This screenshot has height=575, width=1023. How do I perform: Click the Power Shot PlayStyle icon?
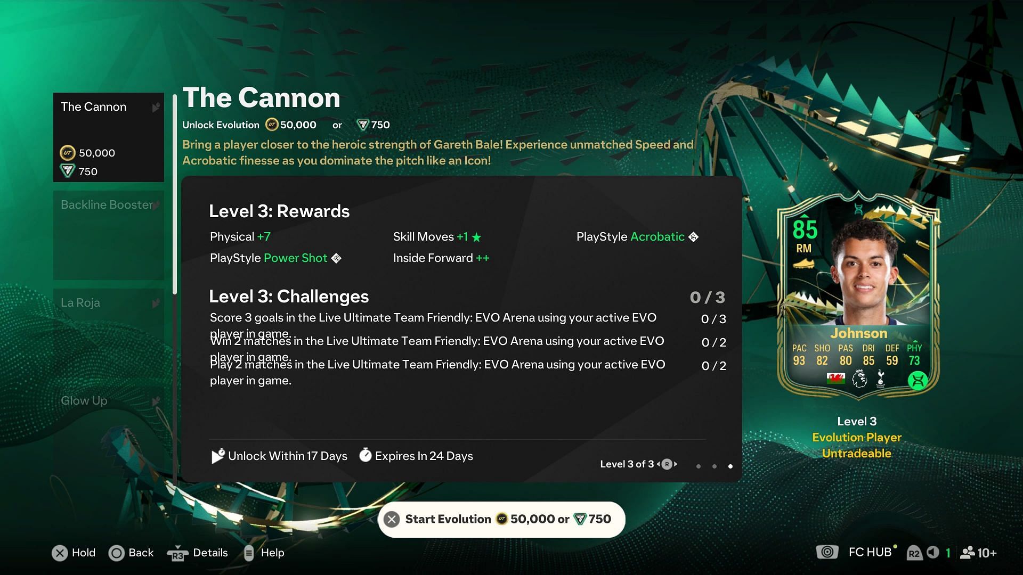(336, 258)
